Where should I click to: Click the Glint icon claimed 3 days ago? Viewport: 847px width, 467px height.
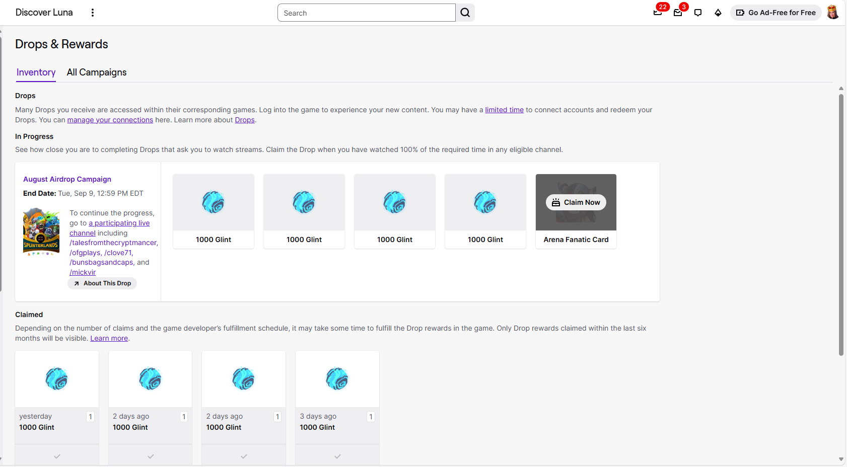tap(337, 379)
